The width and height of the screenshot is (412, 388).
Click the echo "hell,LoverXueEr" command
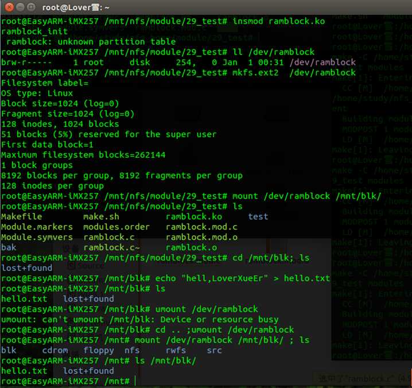tap(243, 278)
